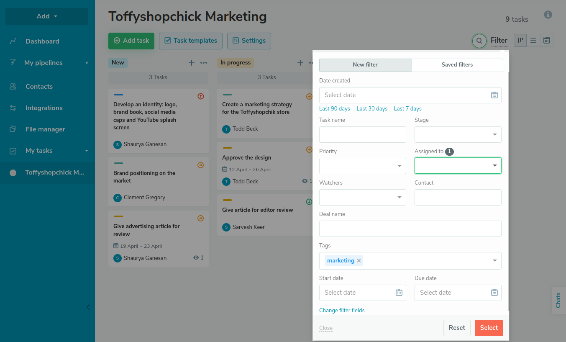This screenshot has height=342, width=566.
Task: Toggle watchers eye on advertising article task
Action: (x=196, y=258)
